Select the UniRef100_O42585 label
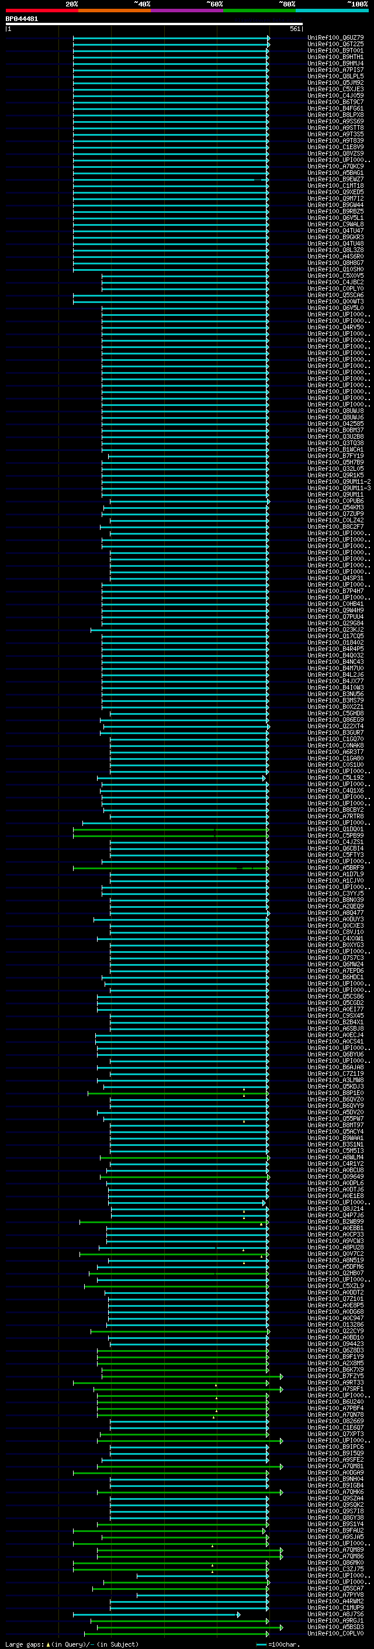374x1649 pixels. tap(335, 424)
